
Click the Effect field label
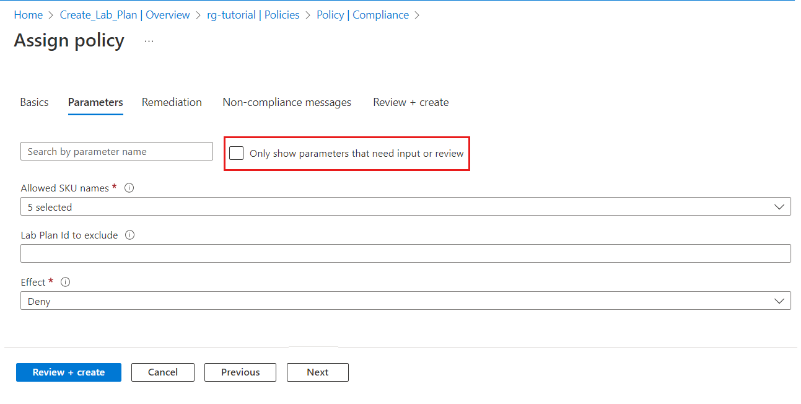pyautogui.click(x=33, y=282)
